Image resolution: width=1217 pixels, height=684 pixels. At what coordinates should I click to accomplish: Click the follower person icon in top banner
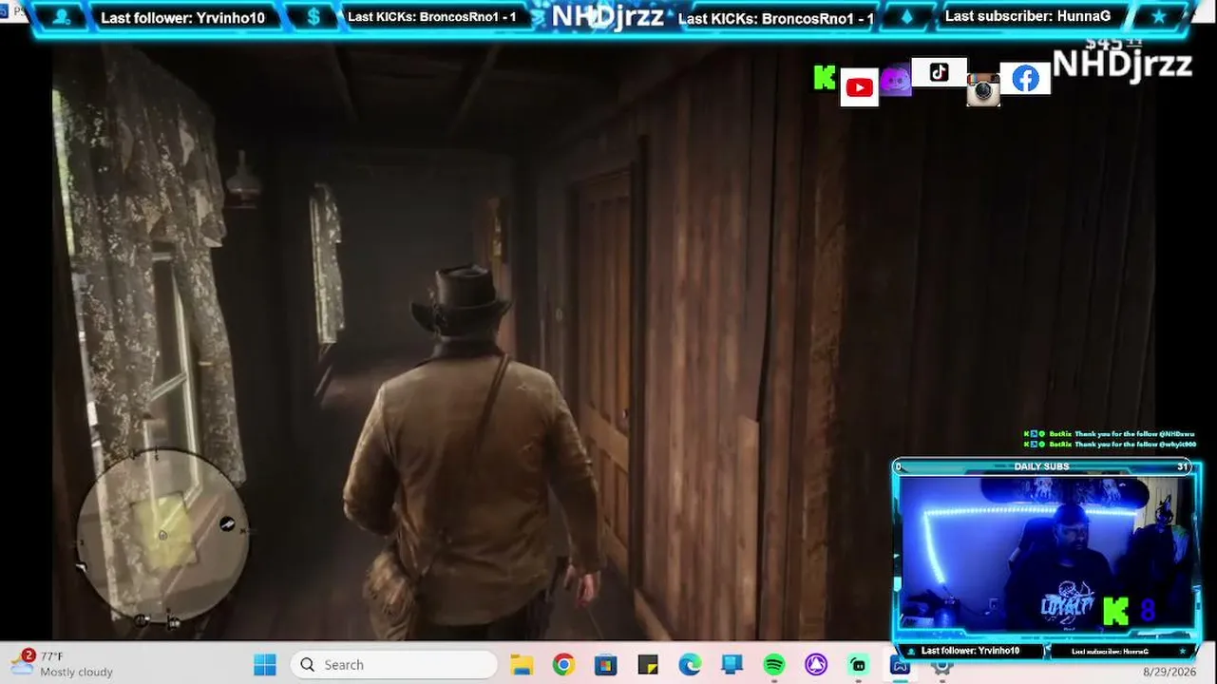[x=63, y=17]
